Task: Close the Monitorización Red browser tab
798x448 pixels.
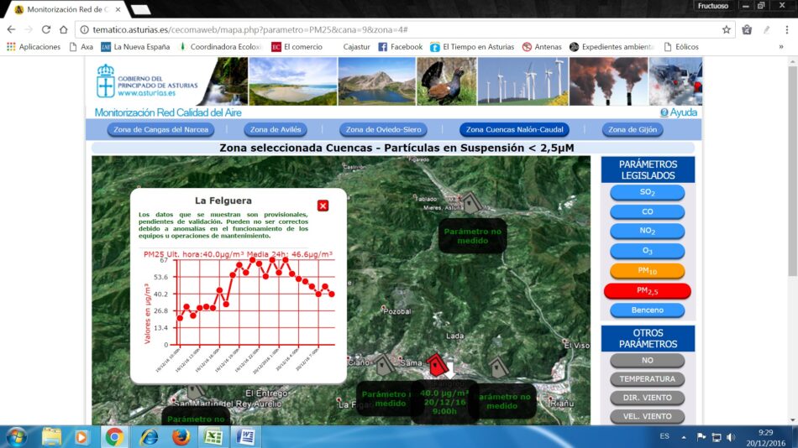Action: [118, 10]
